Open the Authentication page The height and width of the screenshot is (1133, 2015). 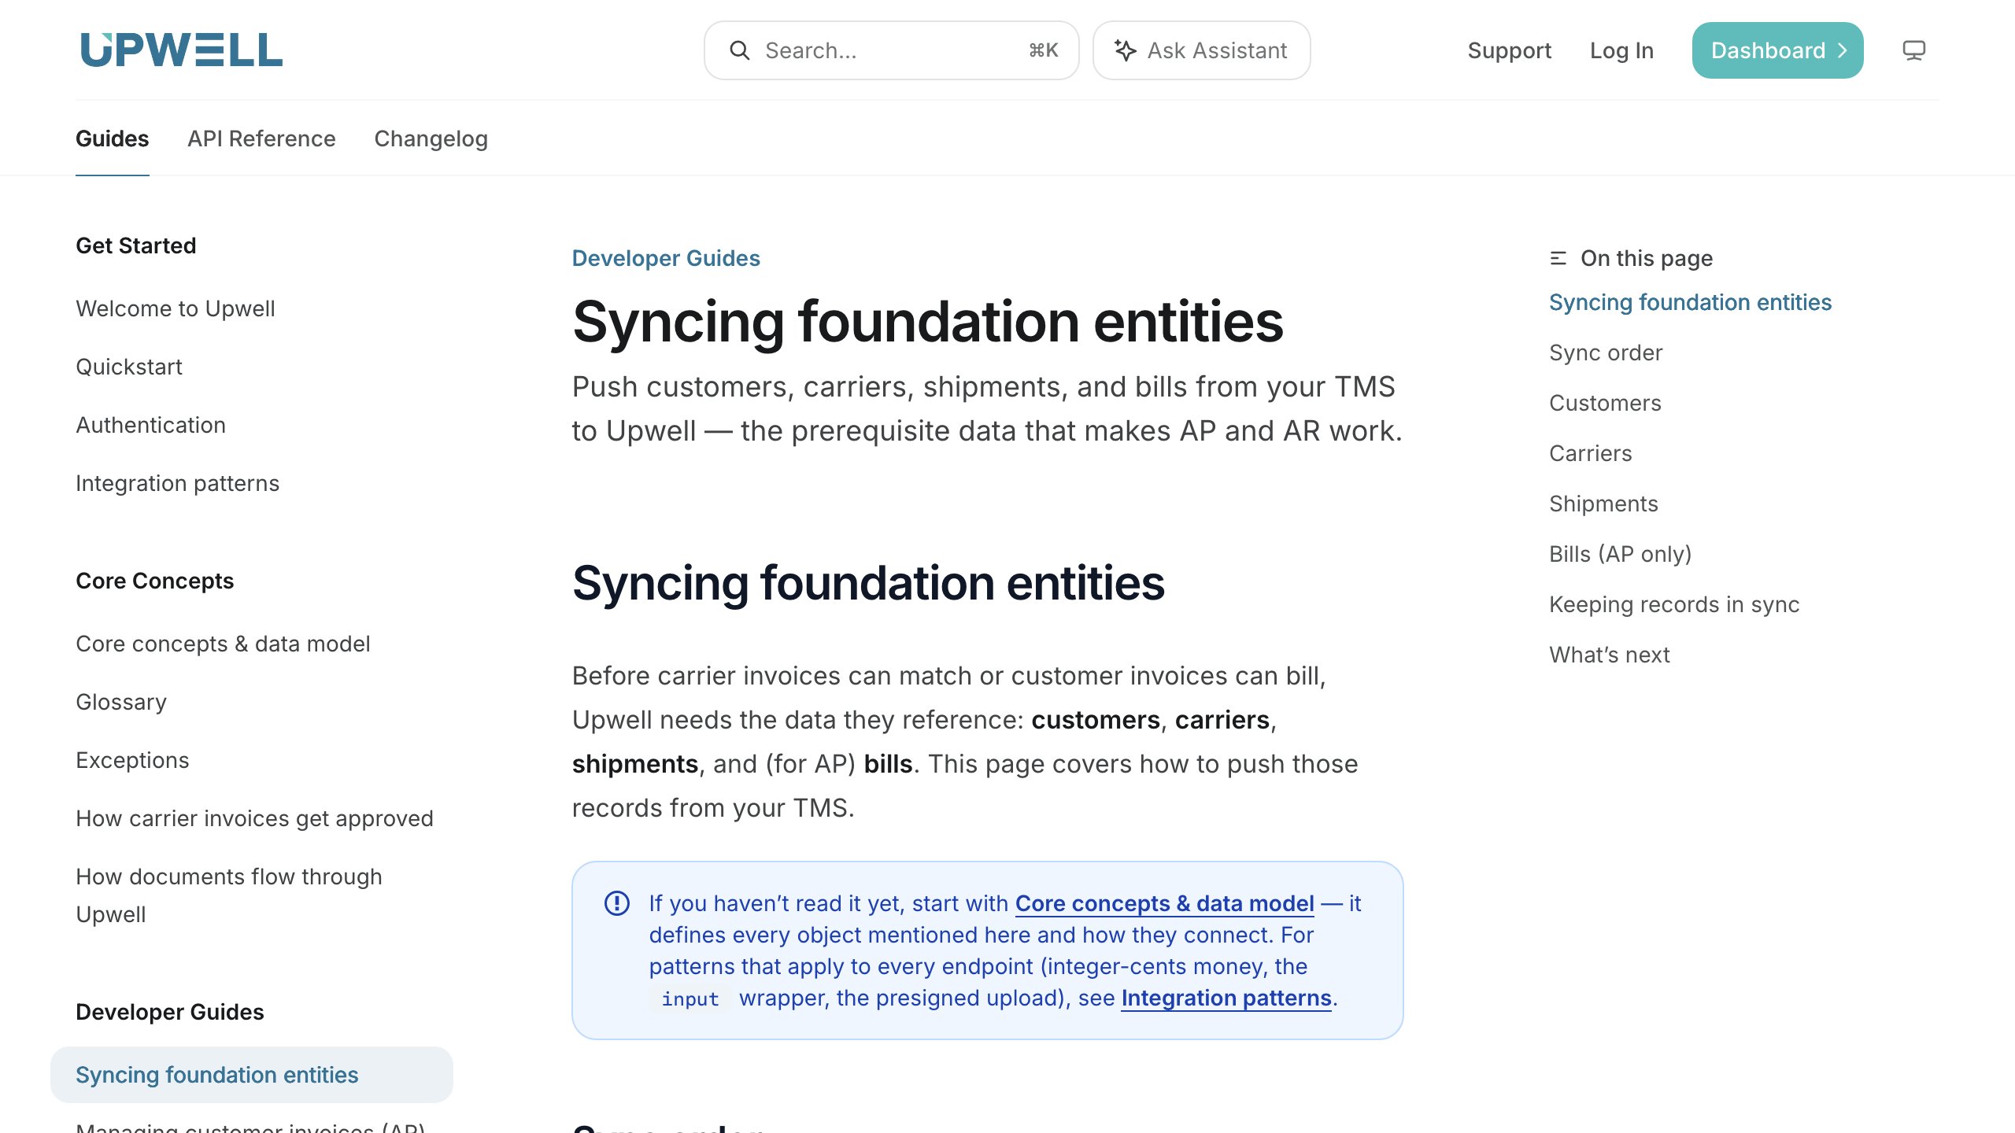[150, 425]
